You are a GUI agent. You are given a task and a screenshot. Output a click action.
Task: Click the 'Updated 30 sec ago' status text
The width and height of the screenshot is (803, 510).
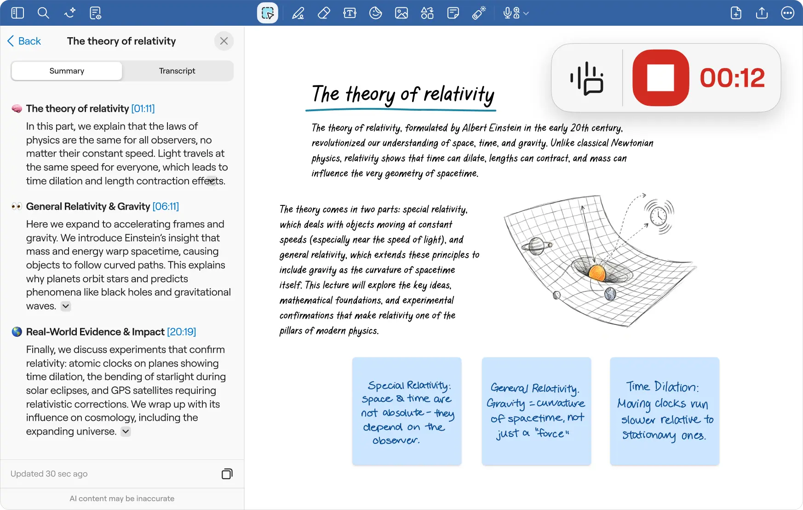pos(49,474)
